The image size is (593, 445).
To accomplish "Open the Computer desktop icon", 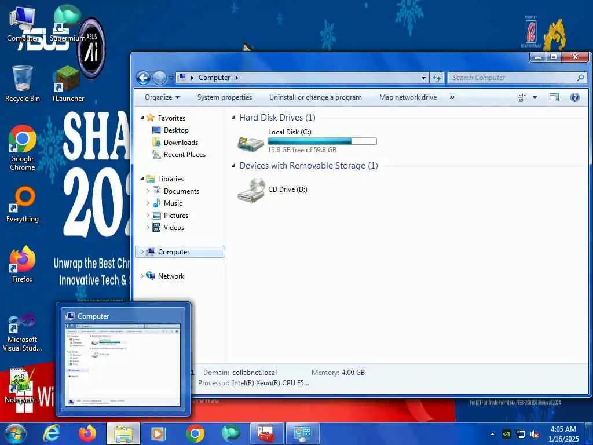I will click(x=23, y=24).
